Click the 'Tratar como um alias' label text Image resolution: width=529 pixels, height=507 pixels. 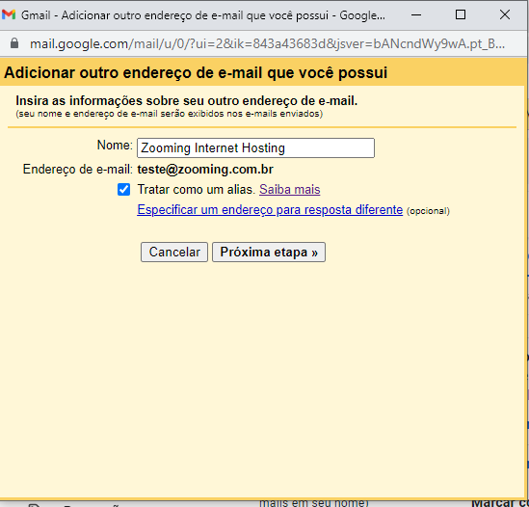196,189
